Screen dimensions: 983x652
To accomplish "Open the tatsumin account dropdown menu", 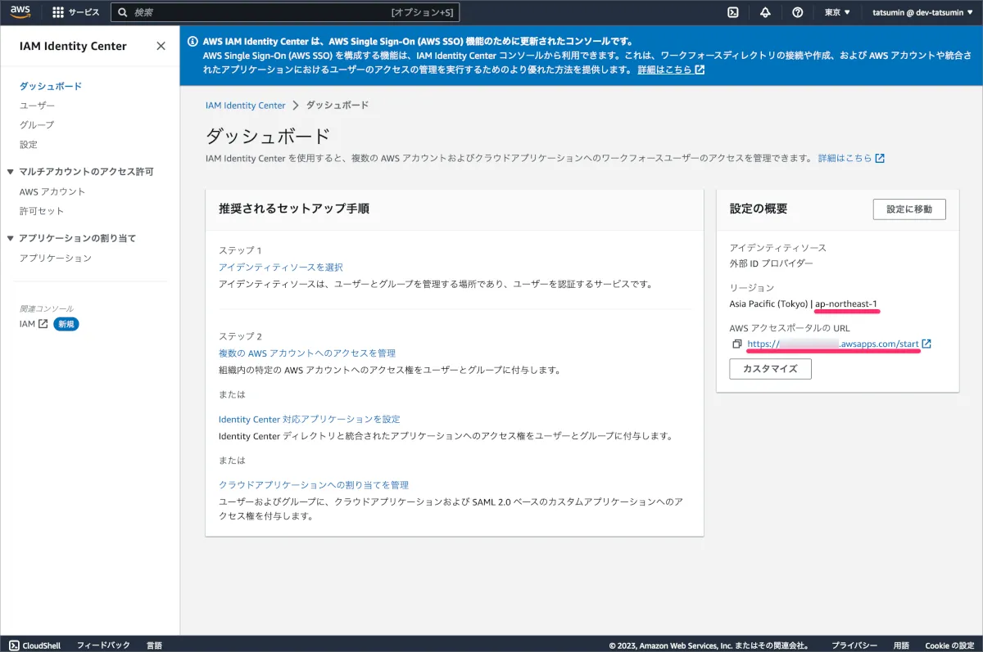I will click(x=922, y=12).
